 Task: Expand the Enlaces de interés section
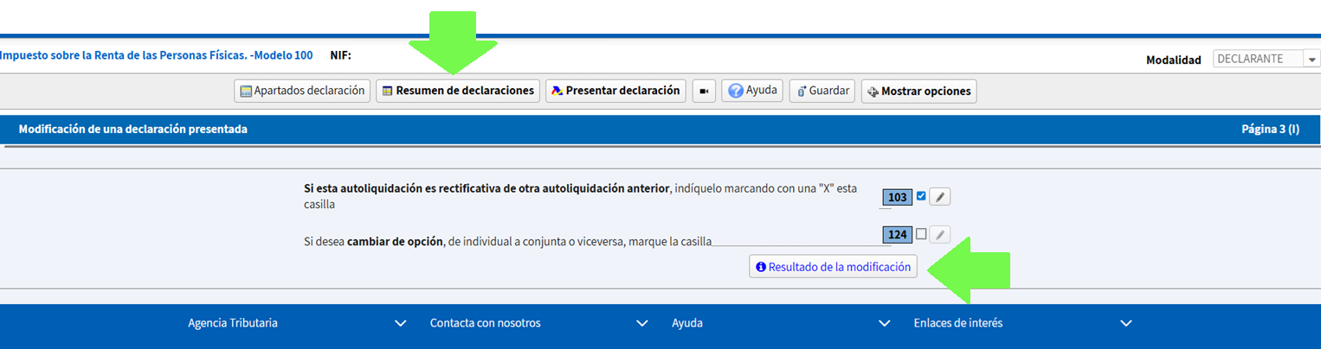(1022, 323)
